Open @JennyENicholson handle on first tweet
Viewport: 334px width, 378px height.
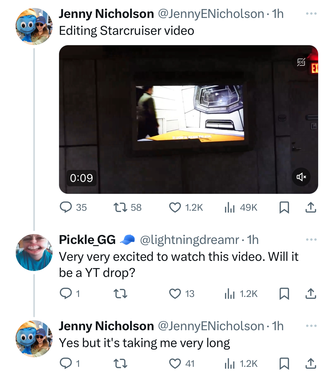point(211,14)
